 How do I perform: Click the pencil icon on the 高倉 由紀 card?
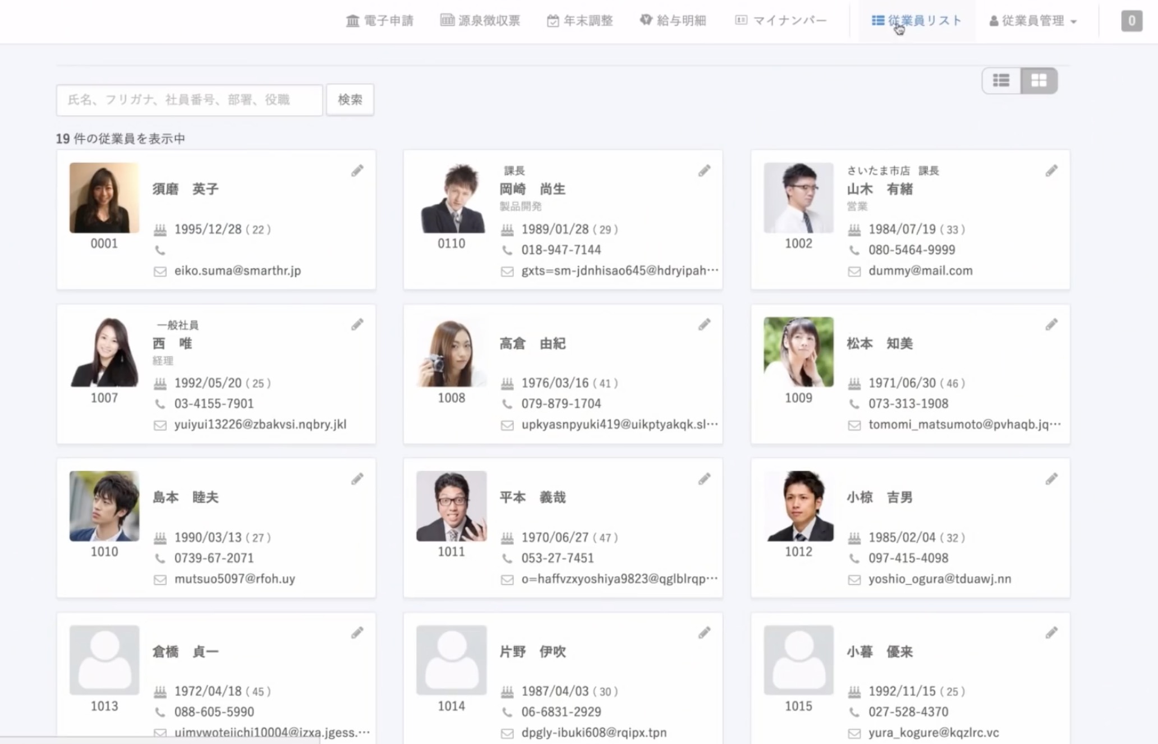(704, 324)
